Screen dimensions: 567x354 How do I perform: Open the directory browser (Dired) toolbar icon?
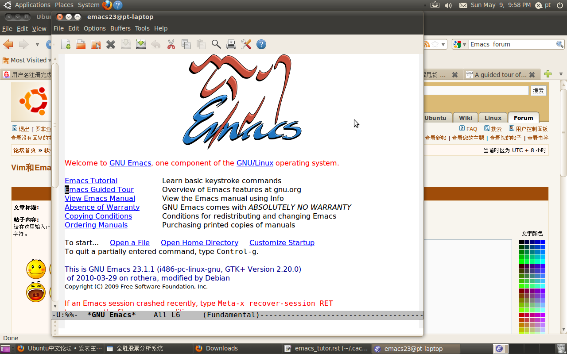point(96,44)
